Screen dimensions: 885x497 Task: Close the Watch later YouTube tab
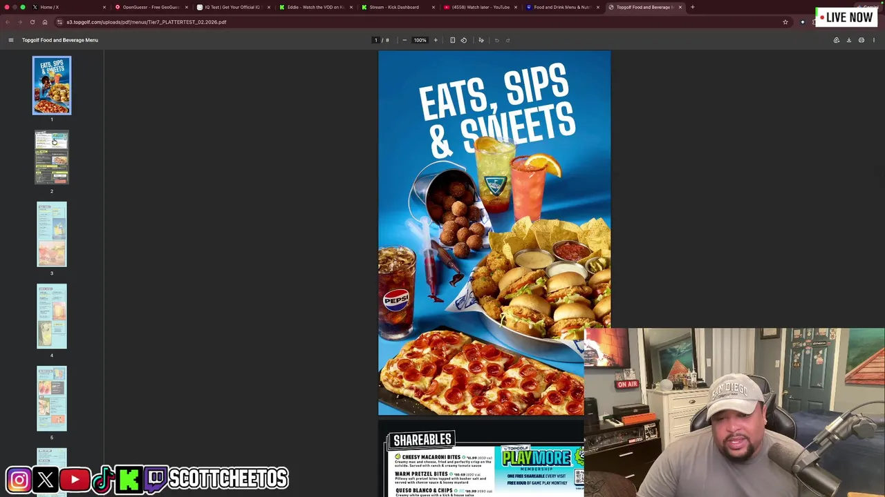click(516, 7)
